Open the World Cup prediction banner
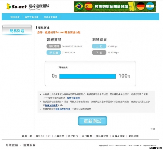The image size is (163, 150). click(115, 6)
